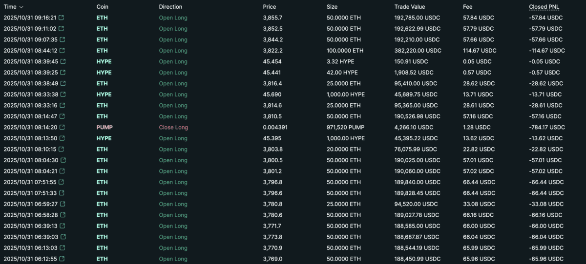Click the Direction column header
586x264 pixels.
click(x=170, y=7)
